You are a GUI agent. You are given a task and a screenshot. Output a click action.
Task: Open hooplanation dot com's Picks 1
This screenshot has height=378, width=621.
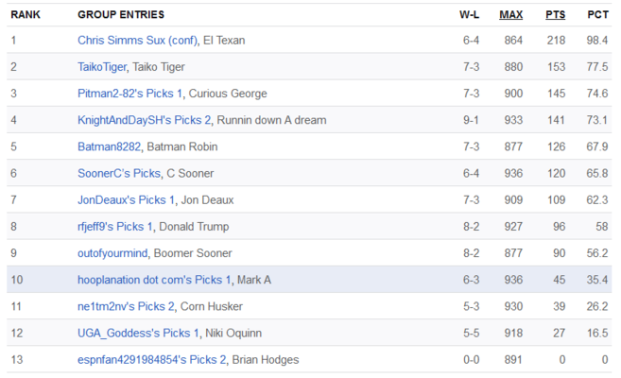pos(154,280)
